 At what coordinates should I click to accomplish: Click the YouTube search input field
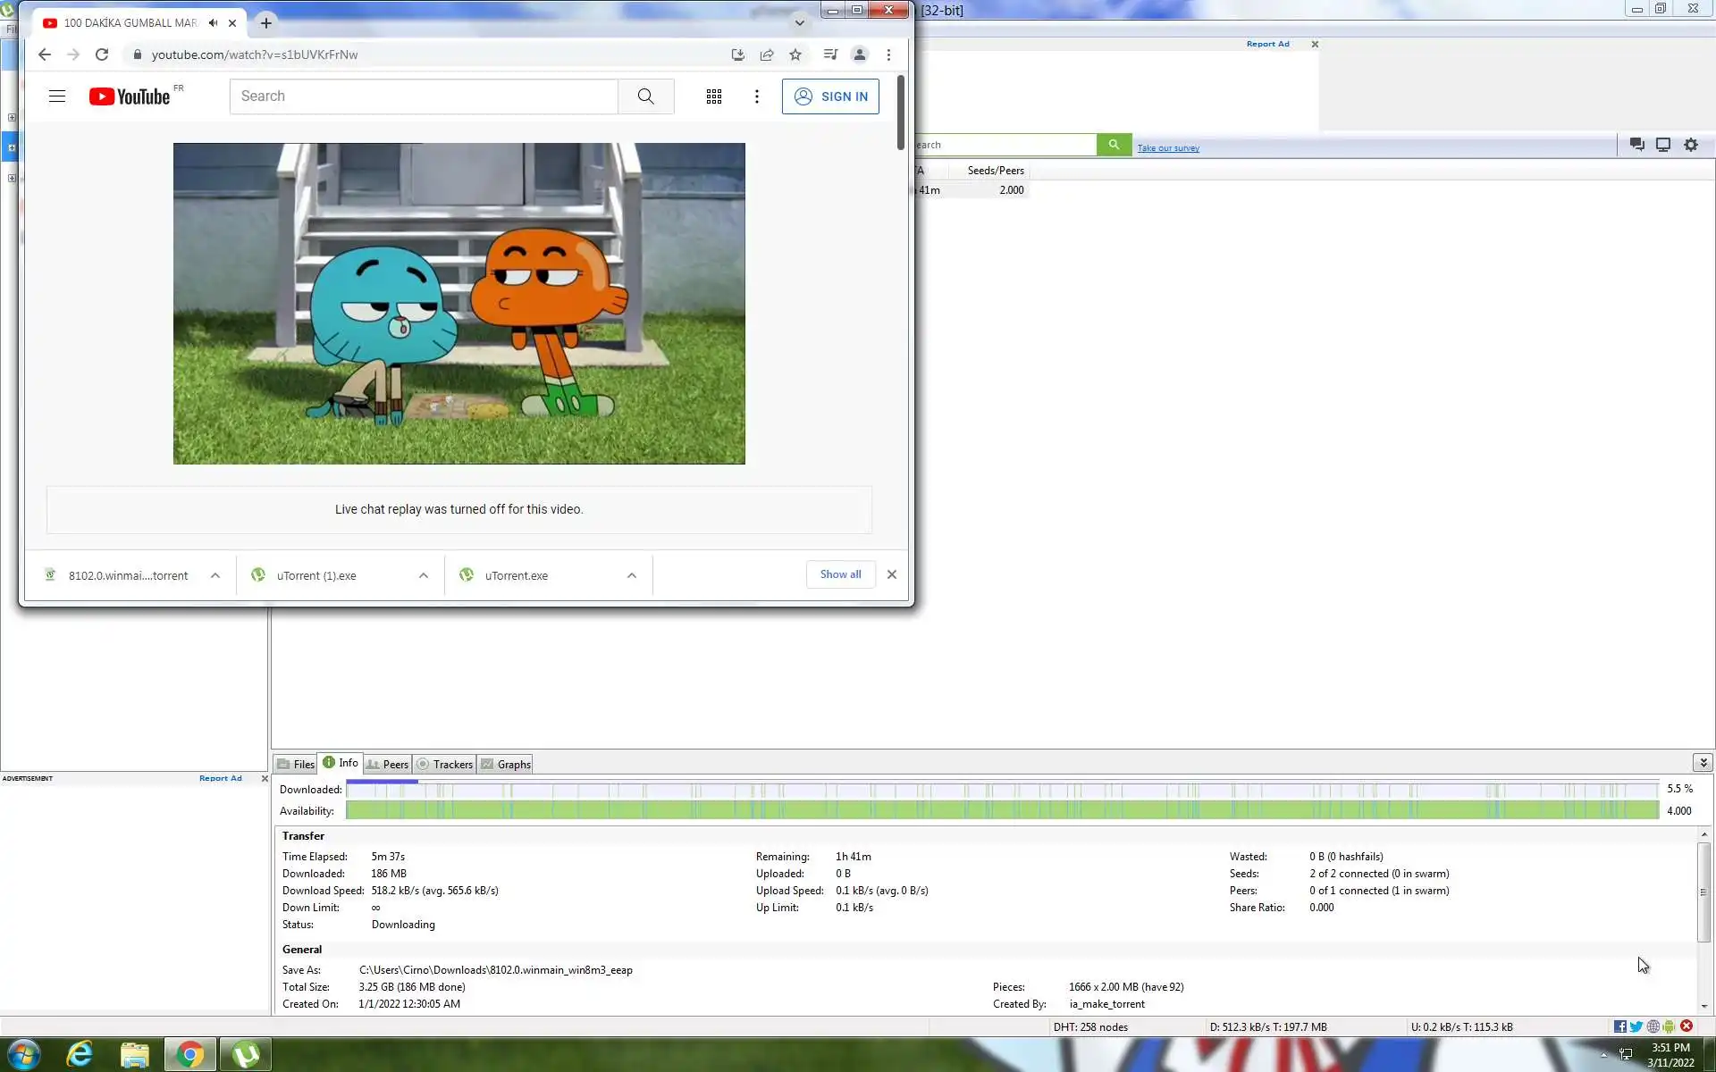point(424,96)
